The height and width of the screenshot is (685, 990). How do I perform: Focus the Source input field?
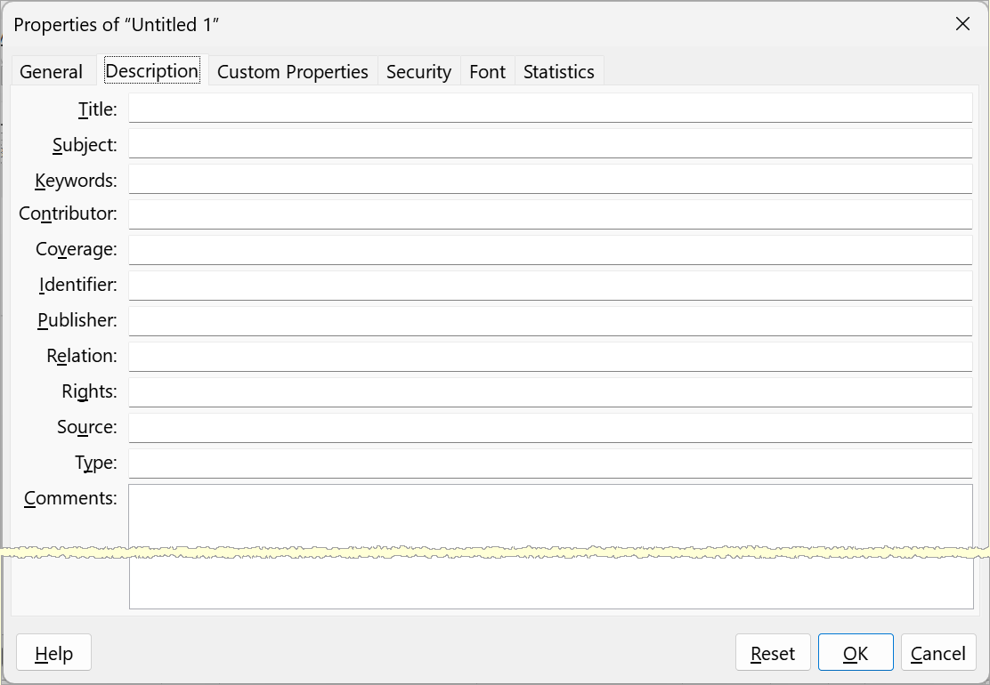point(550,428)
